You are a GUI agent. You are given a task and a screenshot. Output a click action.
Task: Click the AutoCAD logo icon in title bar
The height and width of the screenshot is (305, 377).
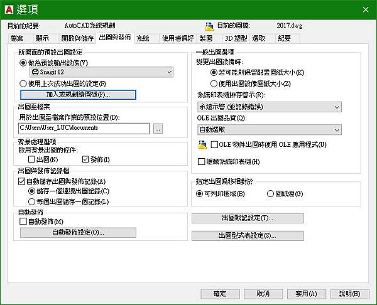9,9
